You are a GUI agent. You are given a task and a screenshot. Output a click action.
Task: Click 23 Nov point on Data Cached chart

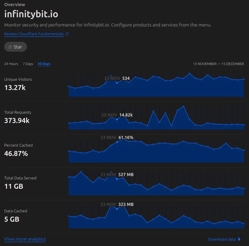click(117, 209)
